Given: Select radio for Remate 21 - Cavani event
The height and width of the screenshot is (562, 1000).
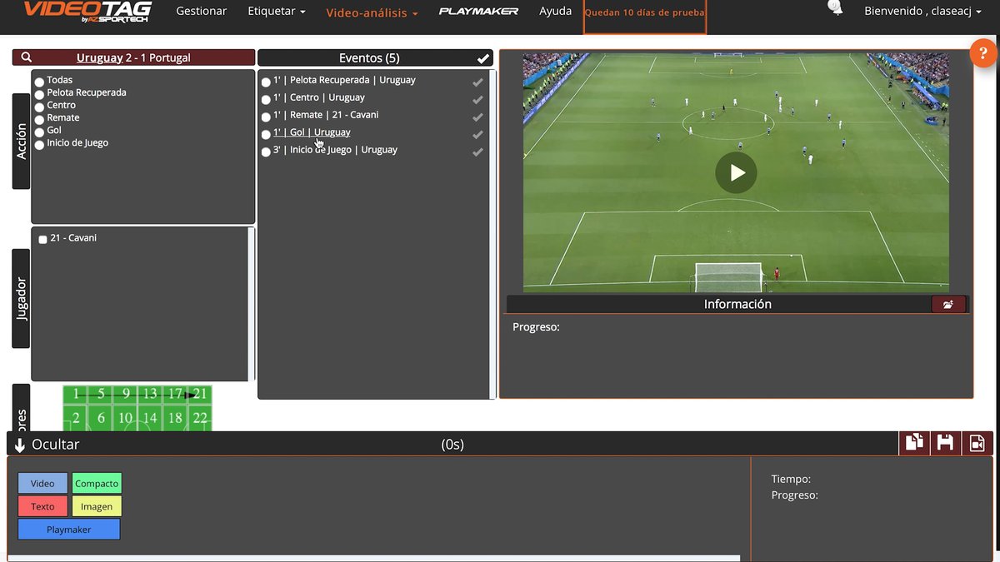Looking at the screenshot, I should [266, 117].
